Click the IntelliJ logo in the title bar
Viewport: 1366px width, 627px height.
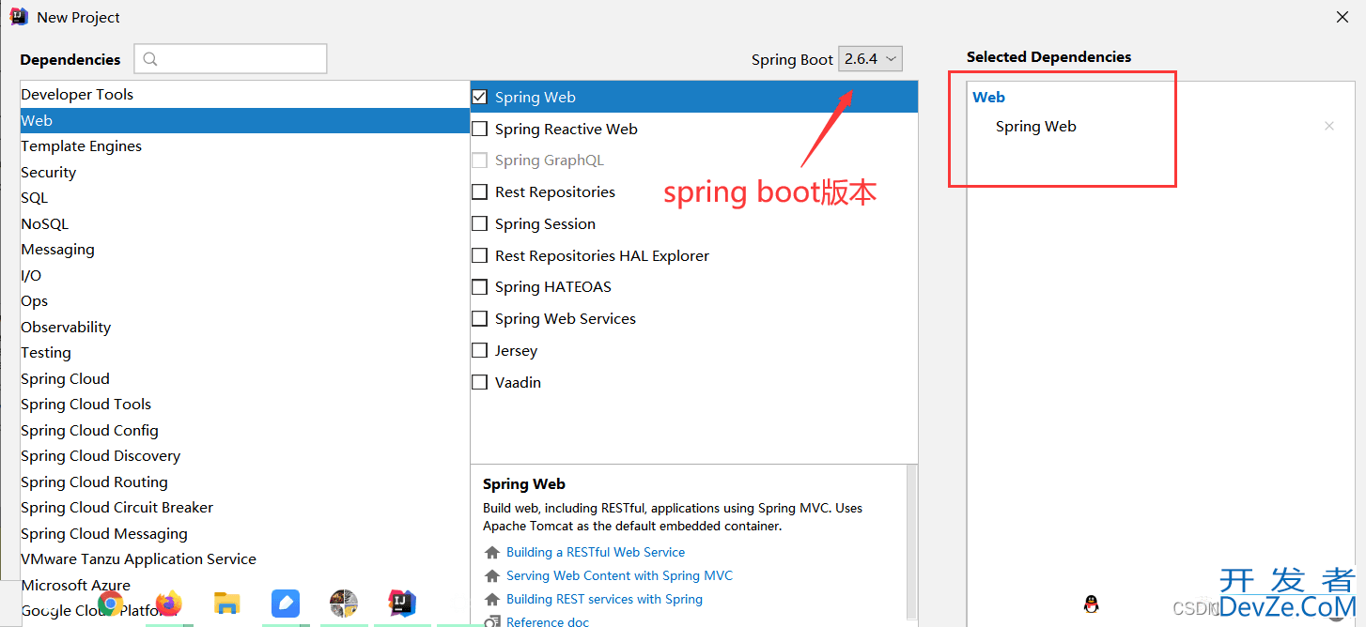pos(19,16)
